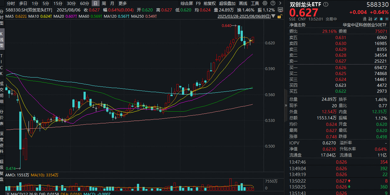
Task: Toggle the padlock next to the date range
Action: [279, 16]
